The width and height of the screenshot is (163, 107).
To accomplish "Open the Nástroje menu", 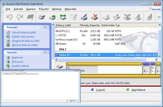I will pos(57,9).
